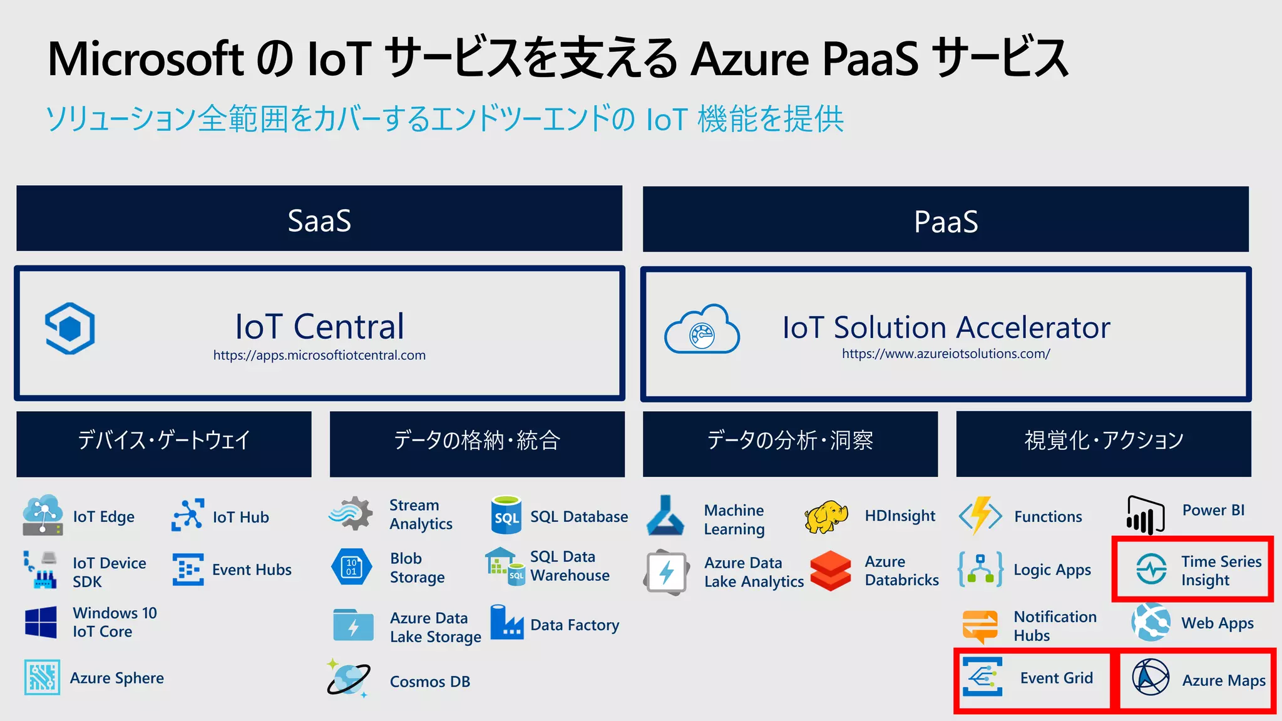Screen dimensions: 1282x721
Task: Select the Azure Maps icon
Action: pyautogui.click(x=1151, y=677)
